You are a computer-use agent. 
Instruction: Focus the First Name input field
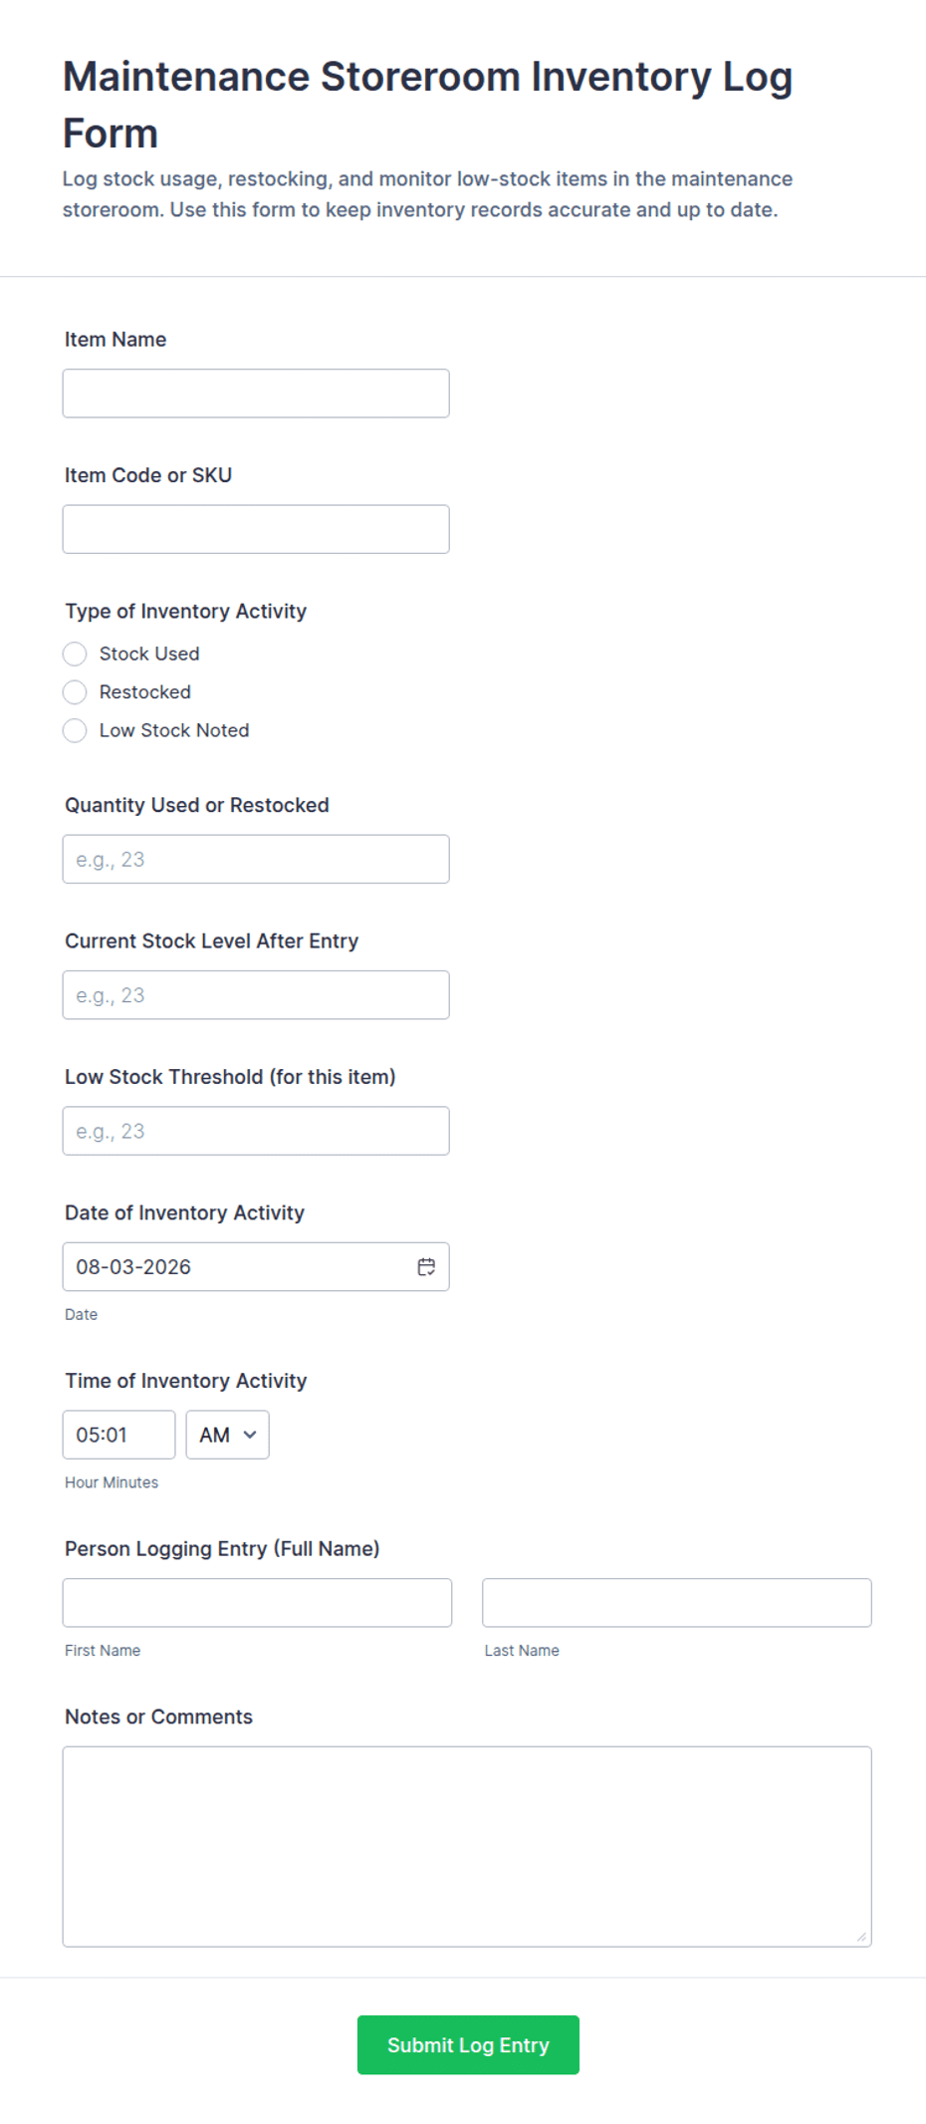[x=257, y=1602]
